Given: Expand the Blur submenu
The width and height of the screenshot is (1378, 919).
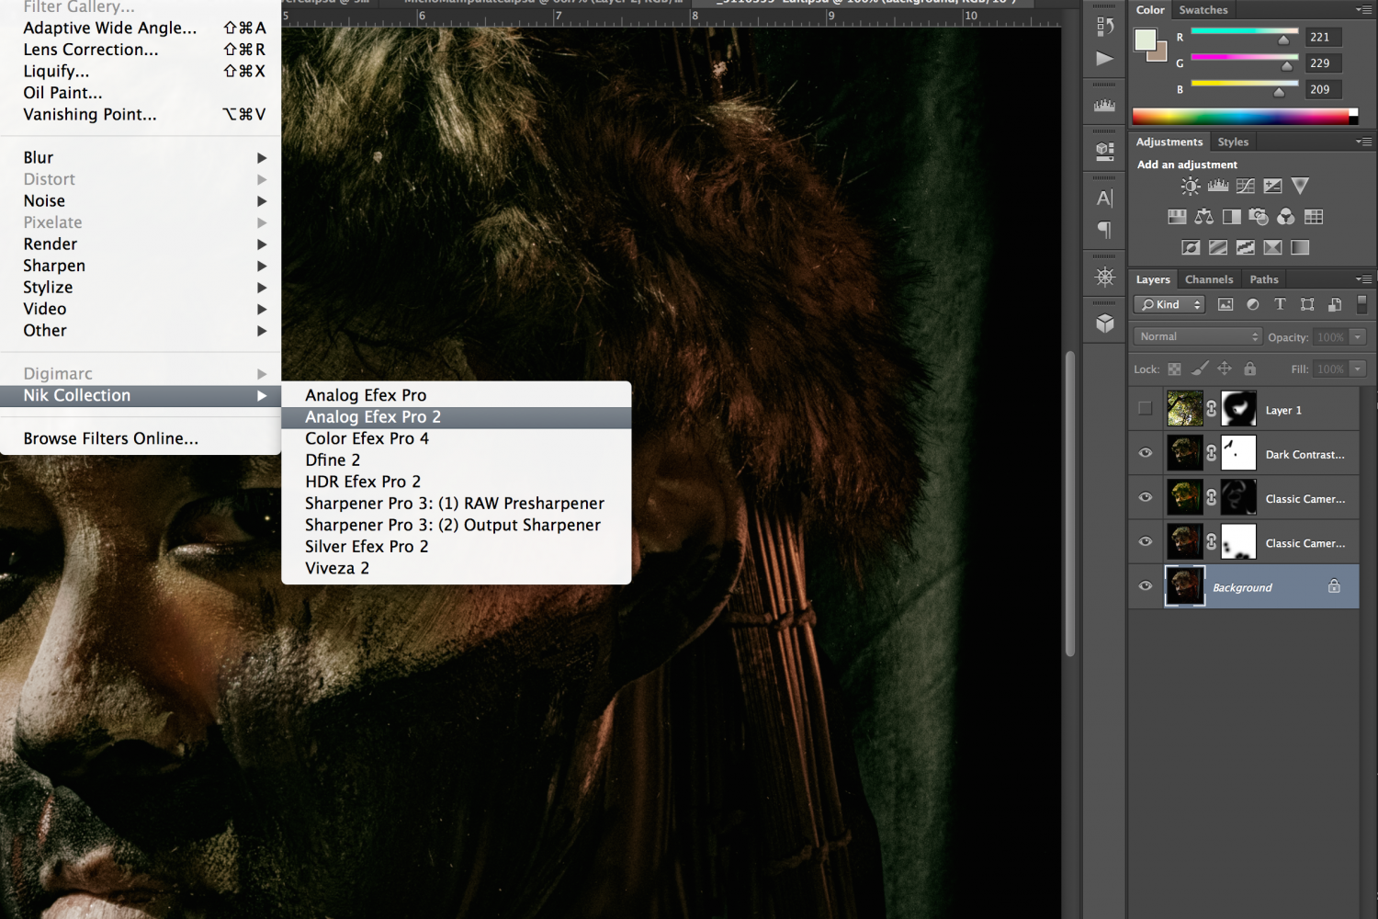Looking at the screenshot, I should (x=141, y=158).
